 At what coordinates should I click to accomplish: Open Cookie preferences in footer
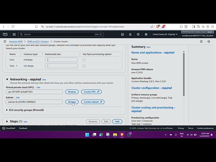coord(205,128)
